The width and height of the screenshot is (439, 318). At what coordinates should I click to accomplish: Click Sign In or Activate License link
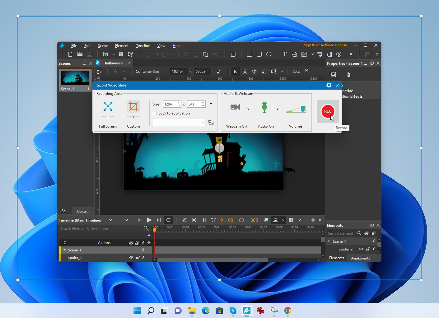[x=325, y=45]
